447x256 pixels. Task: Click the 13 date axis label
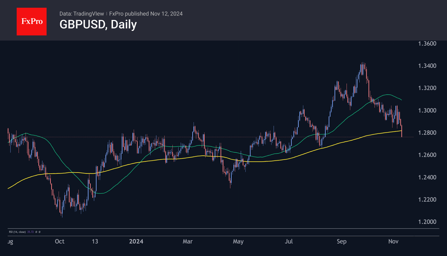click(95, 241)
